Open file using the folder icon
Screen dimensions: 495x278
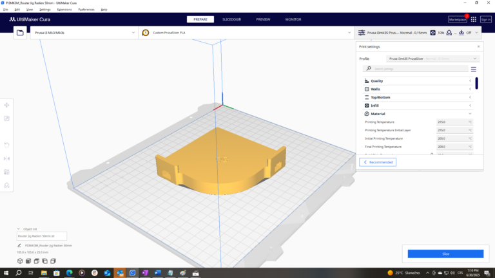click(x=20, y=32)
